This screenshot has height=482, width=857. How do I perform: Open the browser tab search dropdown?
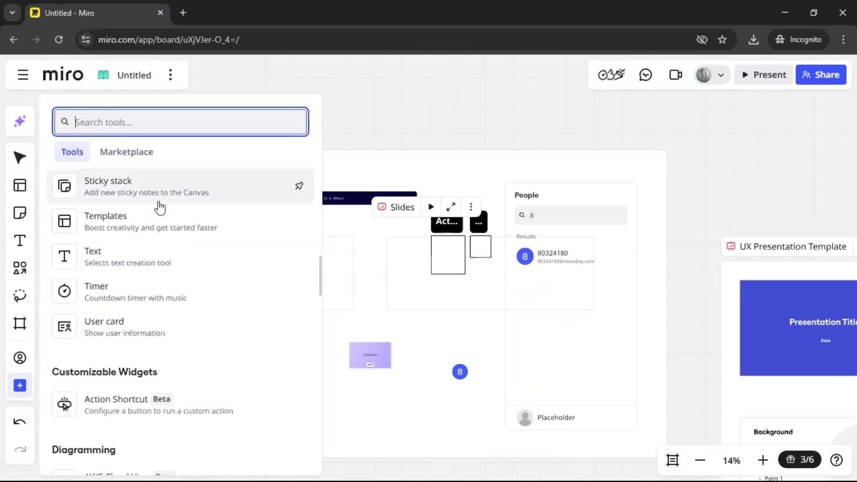click(12, 12)
